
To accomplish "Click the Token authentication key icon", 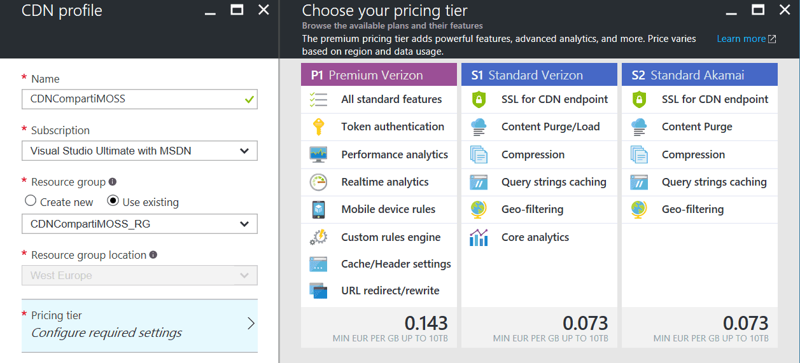I will tap(318, 127).
